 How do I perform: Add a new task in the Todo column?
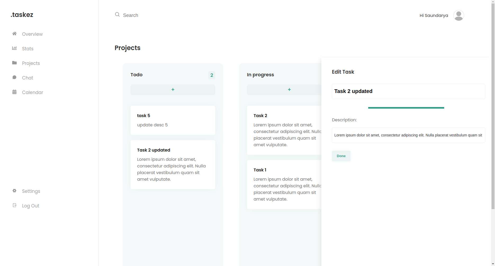tap(173, 90)
